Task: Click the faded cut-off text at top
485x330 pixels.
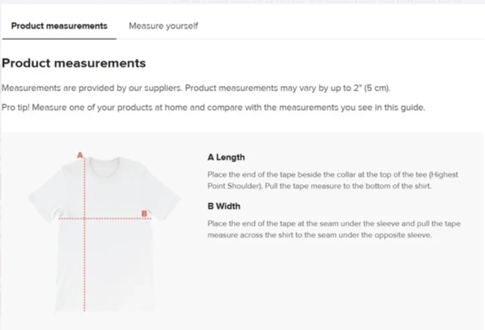Action: tap(317, 2)
